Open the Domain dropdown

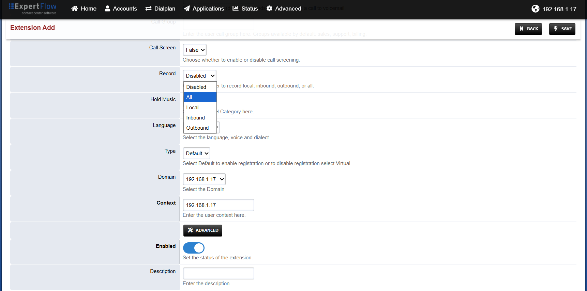coord(204,179)
